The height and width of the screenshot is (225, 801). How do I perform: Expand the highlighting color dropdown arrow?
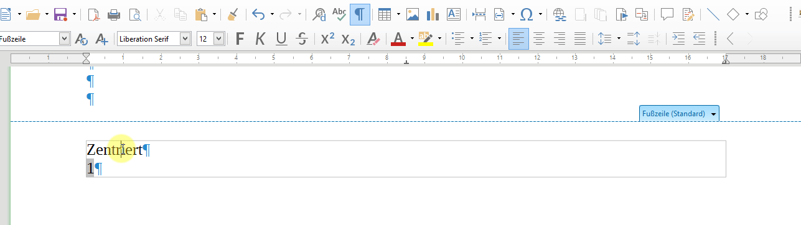click(439, 39)
